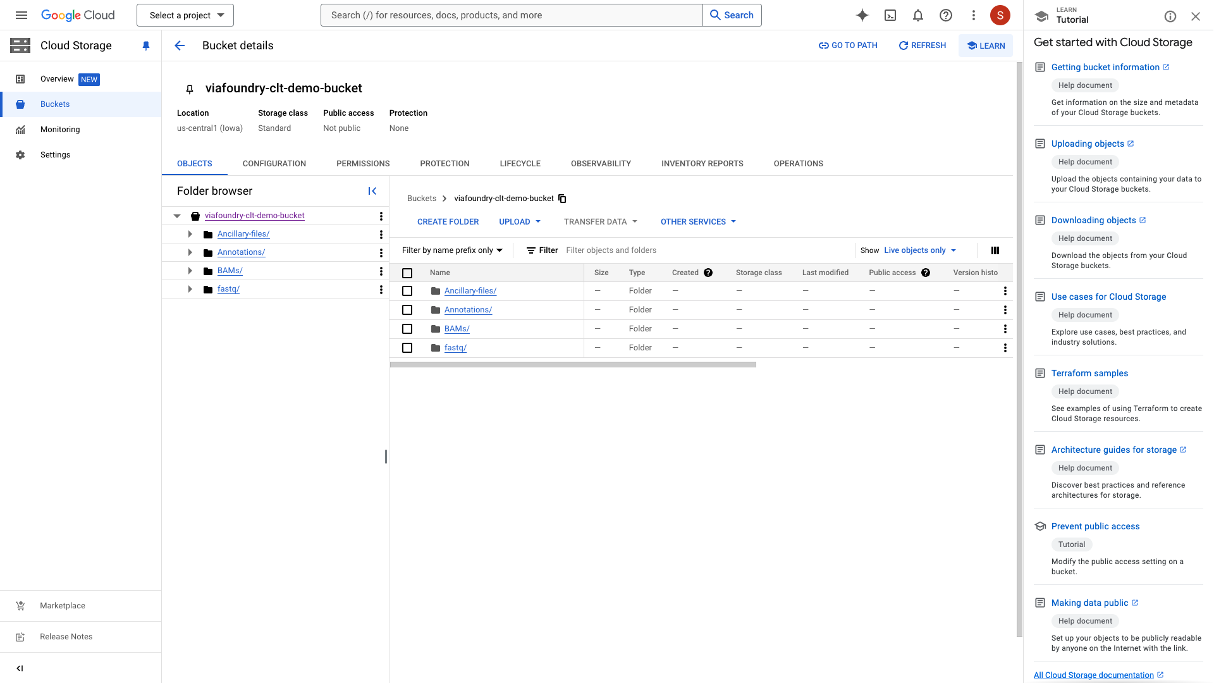Switch to the Operations tab
Screen dimensions: 1214x683
(x=798, y=164)
